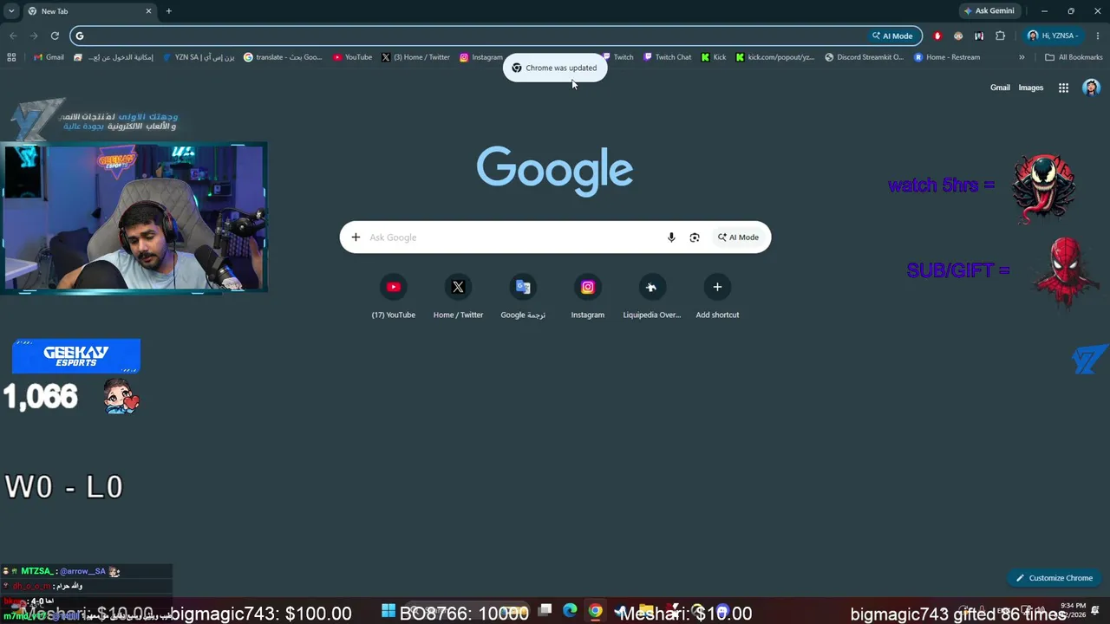Image resolution: width=1110 pixels, height=624 pixels.
Task: Open the face avatar extension icon
Action: pos(958,36)
